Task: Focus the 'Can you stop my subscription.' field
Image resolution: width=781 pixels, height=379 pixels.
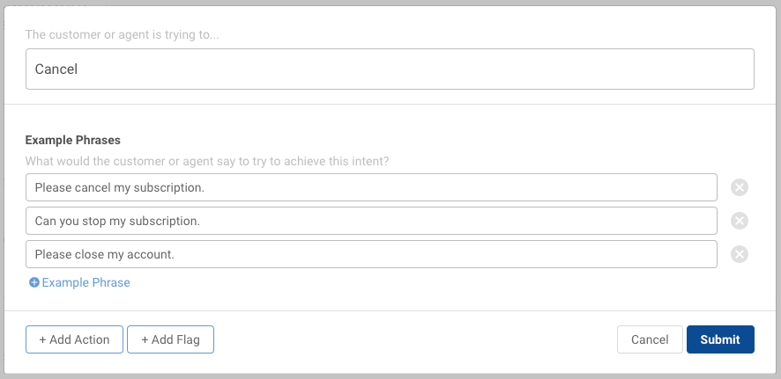Action: click(x=372, y=221)
